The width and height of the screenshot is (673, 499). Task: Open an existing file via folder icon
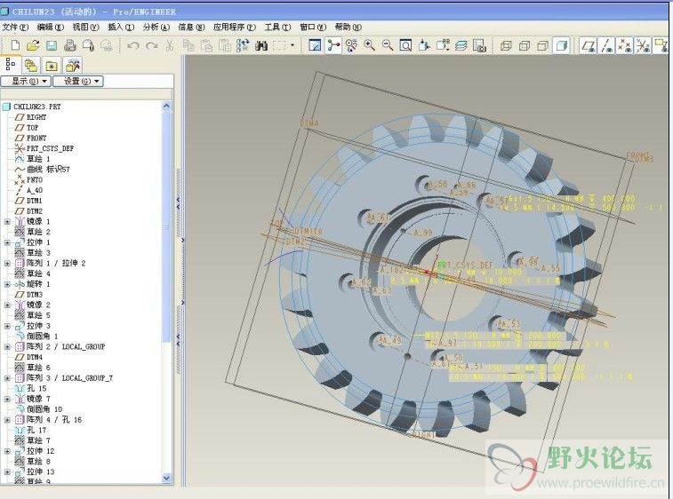(x=33, y=45)
